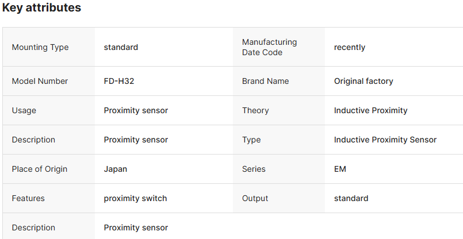Click the Series label

pos(254,169)
